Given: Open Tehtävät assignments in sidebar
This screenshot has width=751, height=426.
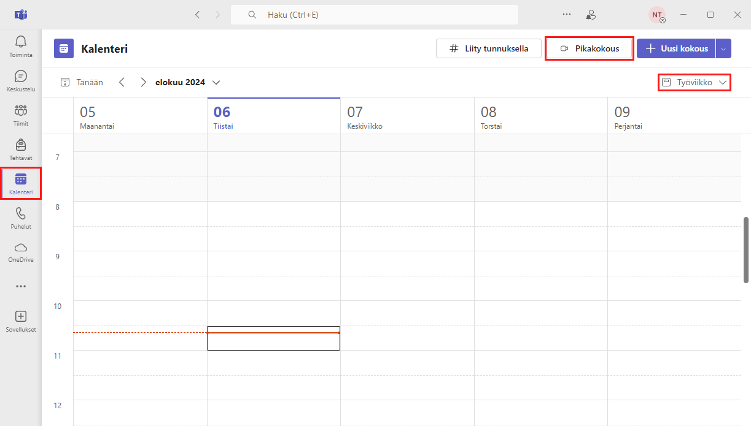Looking at the screenshot, I should [x=21, y=150].
